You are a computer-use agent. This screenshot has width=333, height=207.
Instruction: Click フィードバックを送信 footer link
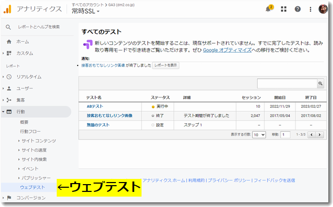(274, 180)
